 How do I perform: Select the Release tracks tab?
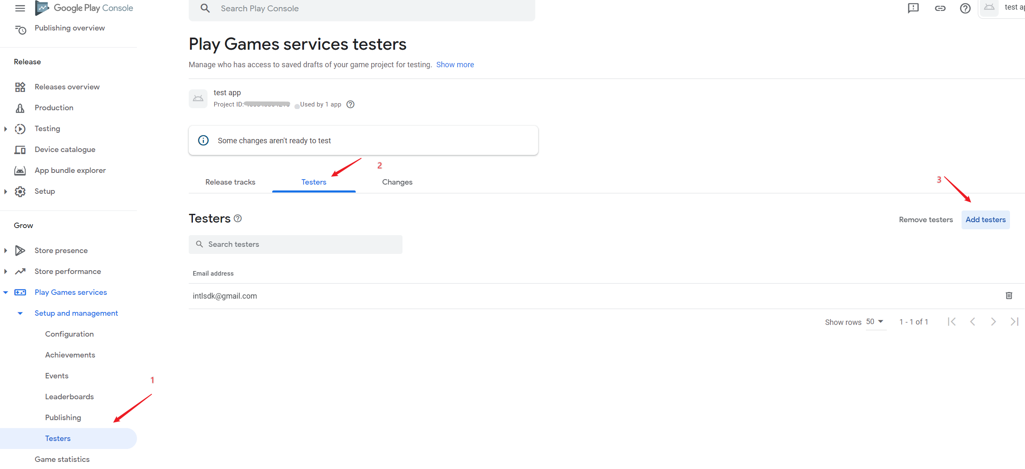[230, 182]
